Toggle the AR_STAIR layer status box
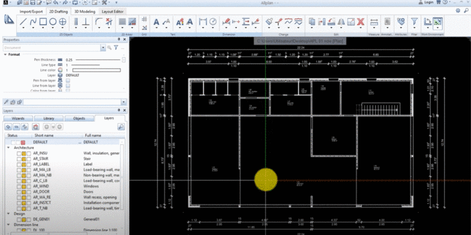The image size is (471, 235). coord(24,159)
